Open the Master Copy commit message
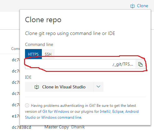The image size is (154, 134). click(x=57, y=127)
